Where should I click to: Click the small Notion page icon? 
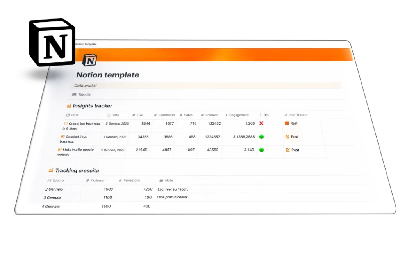[90, 61]
